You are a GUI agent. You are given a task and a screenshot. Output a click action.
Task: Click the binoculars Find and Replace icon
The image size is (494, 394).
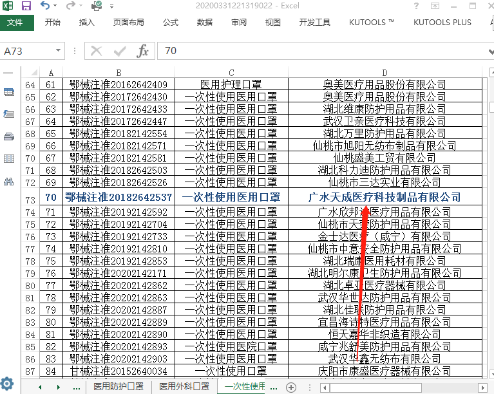point(9,181)
